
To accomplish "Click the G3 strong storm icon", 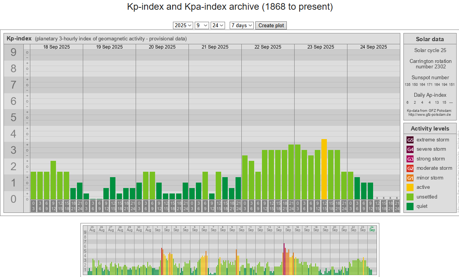I will coord(410,159).
